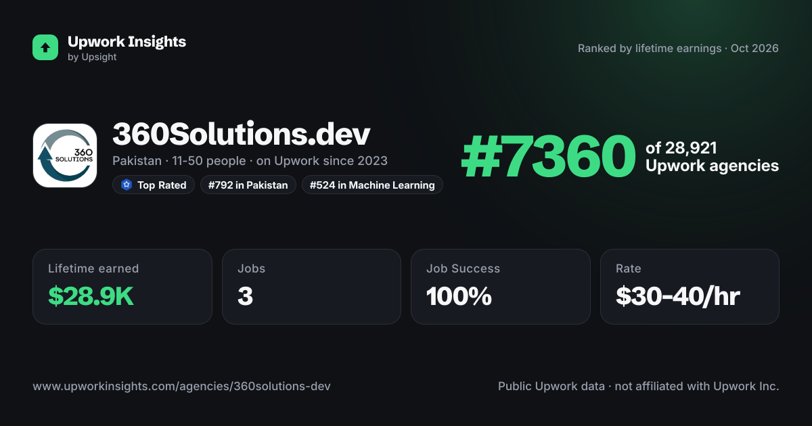Viewport: 812px width, 426px height.
Task: Select the Top Rated badge
Action: 154,185
